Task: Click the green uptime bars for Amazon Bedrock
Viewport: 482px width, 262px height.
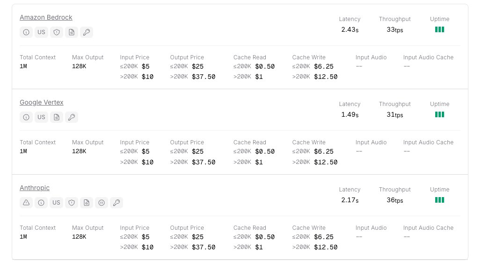Action: (x=439, y=29)
